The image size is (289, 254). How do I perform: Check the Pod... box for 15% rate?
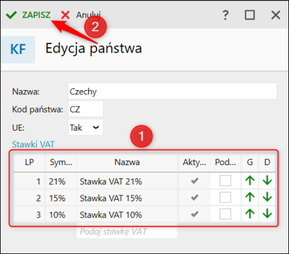[x=225, y=197]
